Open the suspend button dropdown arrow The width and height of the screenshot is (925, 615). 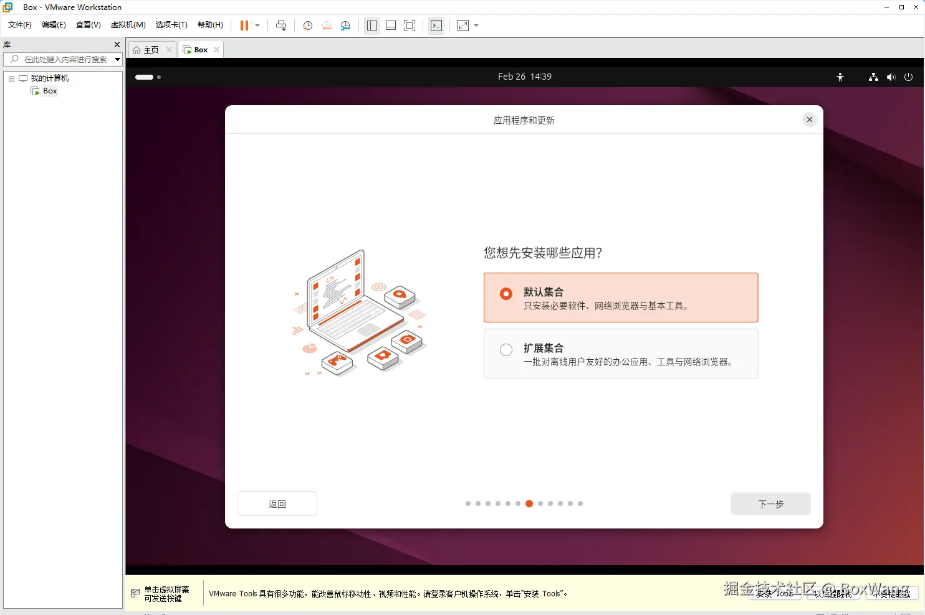pos(257,26)
